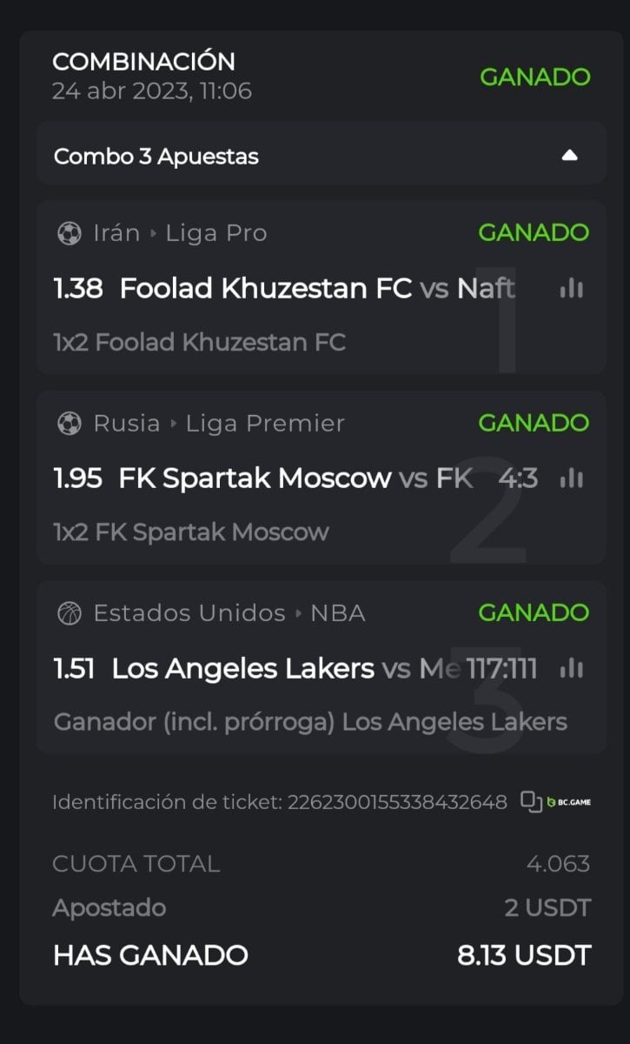Open stats icon for Spartak Moscow match

click(571, 478)
